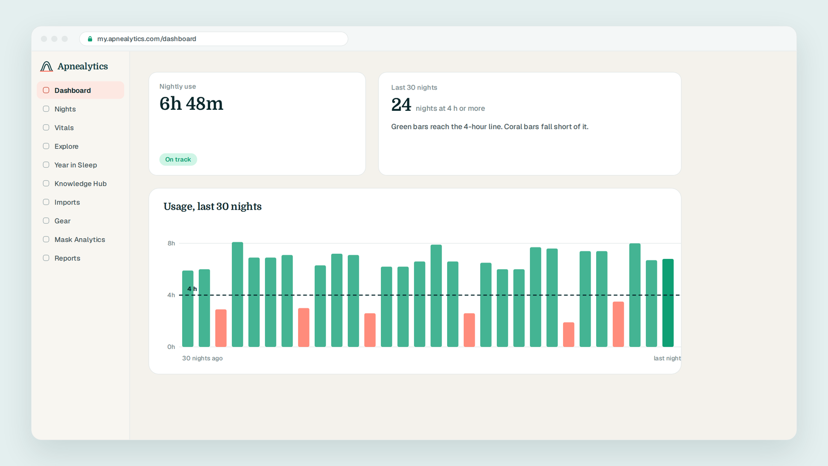Select Explore in the sidebar
Image resolution: width=828 pixels, height=466 pixels.
pos(80,146)
